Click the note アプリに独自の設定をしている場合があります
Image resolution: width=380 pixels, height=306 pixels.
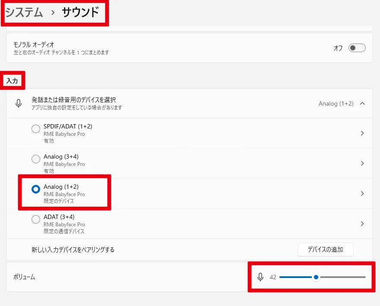(76, 107)
